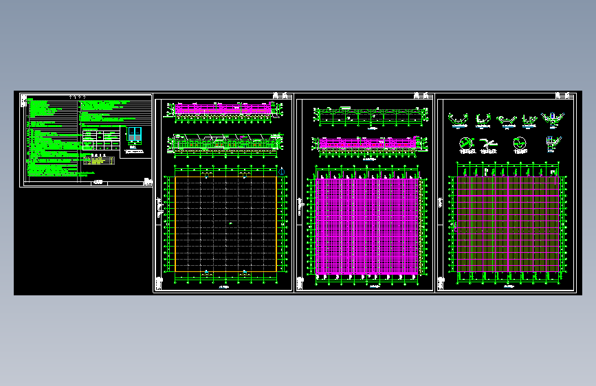Click the third gutter detail drawing
596x386 pixels.
pos(507,122)
